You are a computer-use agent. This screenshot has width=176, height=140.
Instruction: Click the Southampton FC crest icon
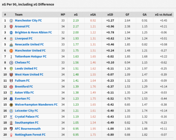(x=11, y=123)
